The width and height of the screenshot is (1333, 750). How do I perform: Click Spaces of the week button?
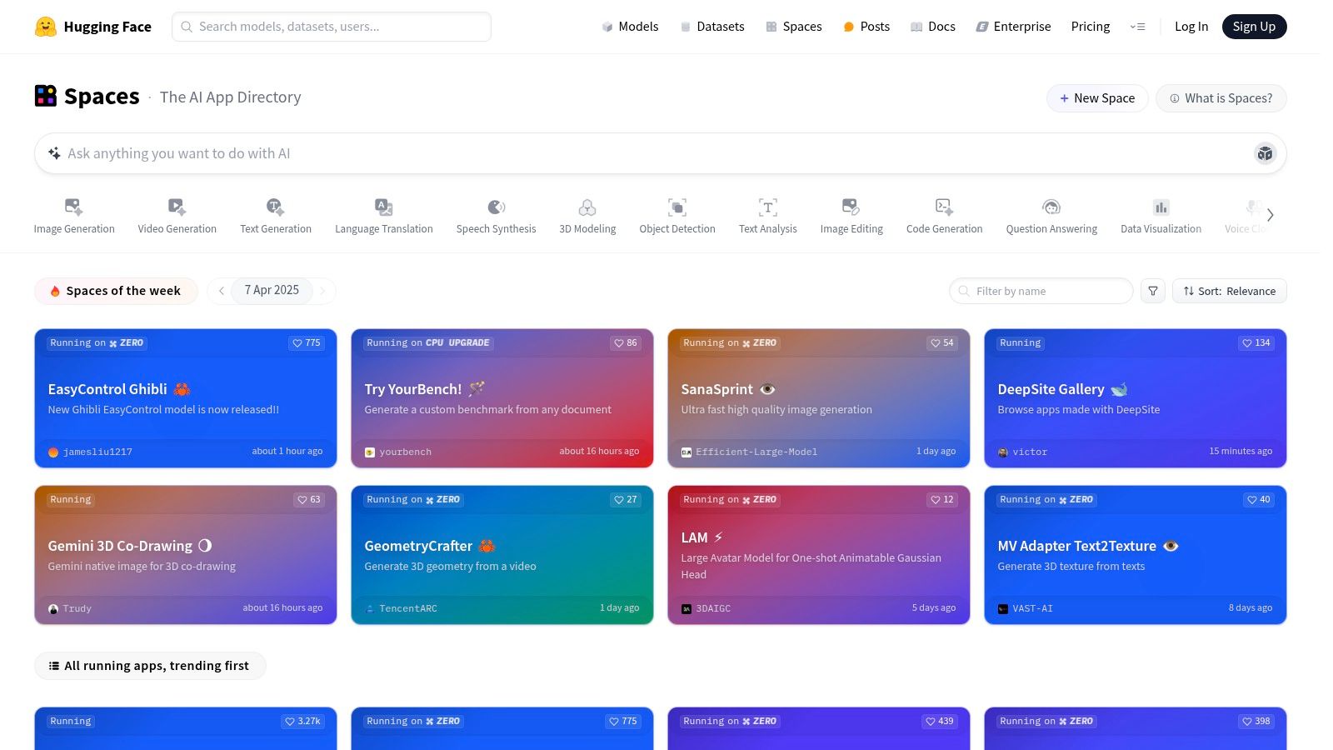point(116,291)
